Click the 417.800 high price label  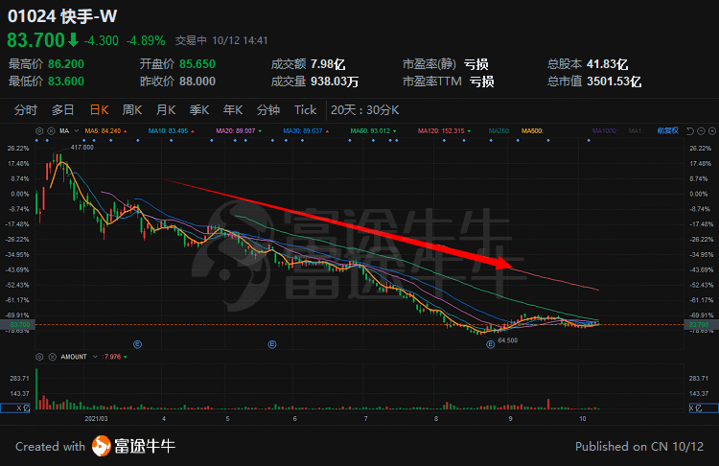click(82, 148)
